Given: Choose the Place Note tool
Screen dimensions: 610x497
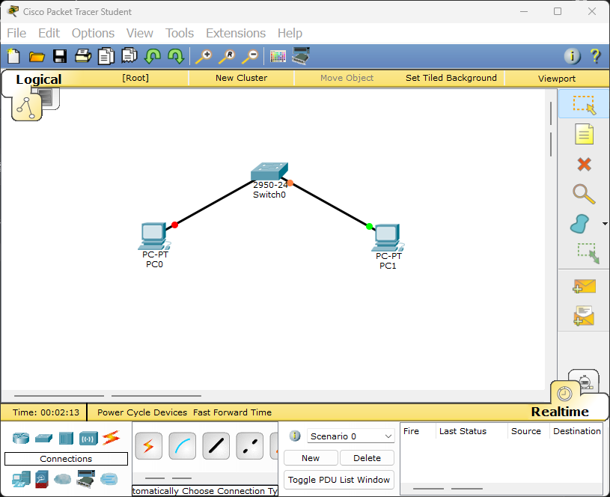Looking at the screenshot, I should click(x=584, y=134).
